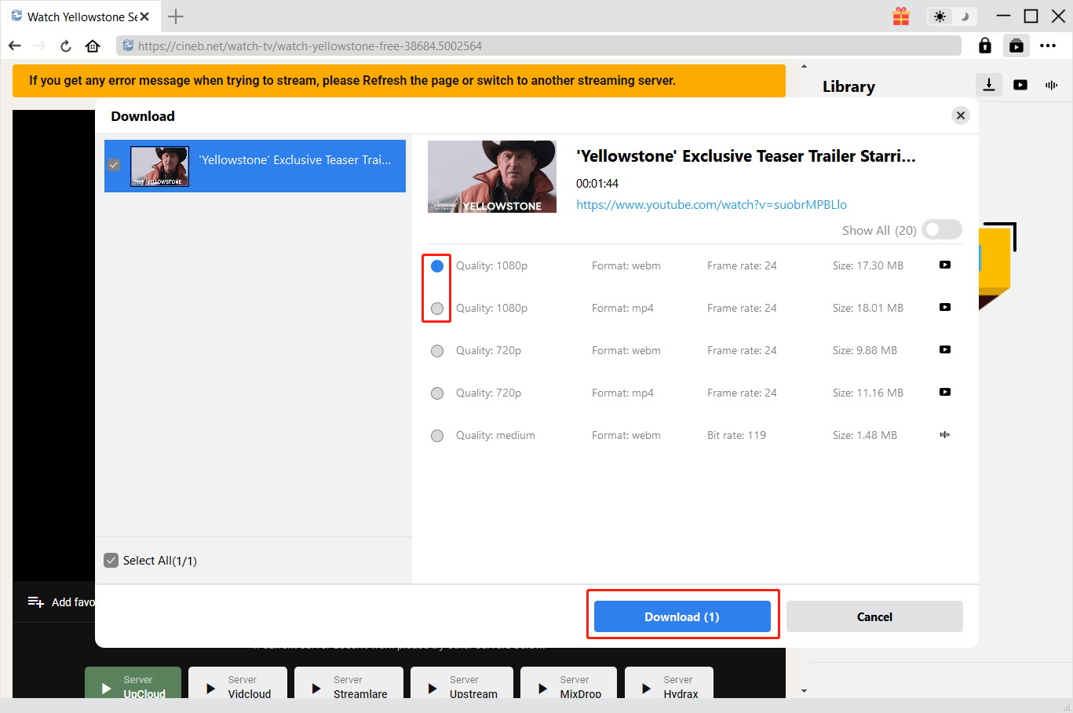Click the lock icon beside address bar
Viewport: 1073px width, 713px height.
984,46
